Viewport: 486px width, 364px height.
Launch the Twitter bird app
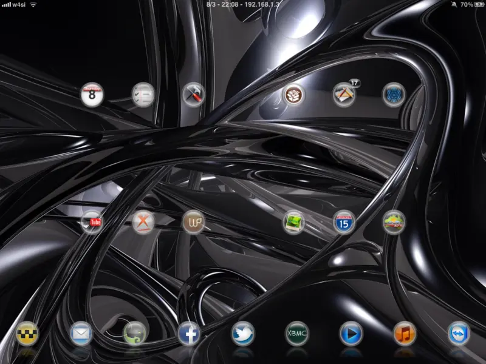pyautogui.click(x=243, y=333)
